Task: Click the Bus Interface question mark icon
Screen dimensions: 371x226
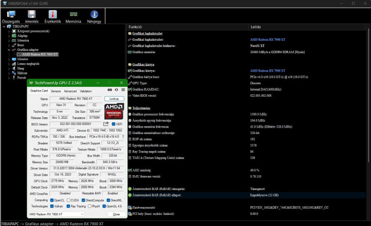Action: click(123, 137)
